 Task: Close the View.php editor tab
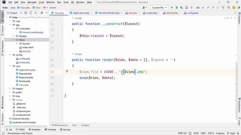[x=66, y=13]
